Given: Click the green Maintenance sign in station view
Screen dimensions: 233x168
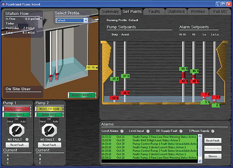Looking at the screenshot, I should point(81,95).
